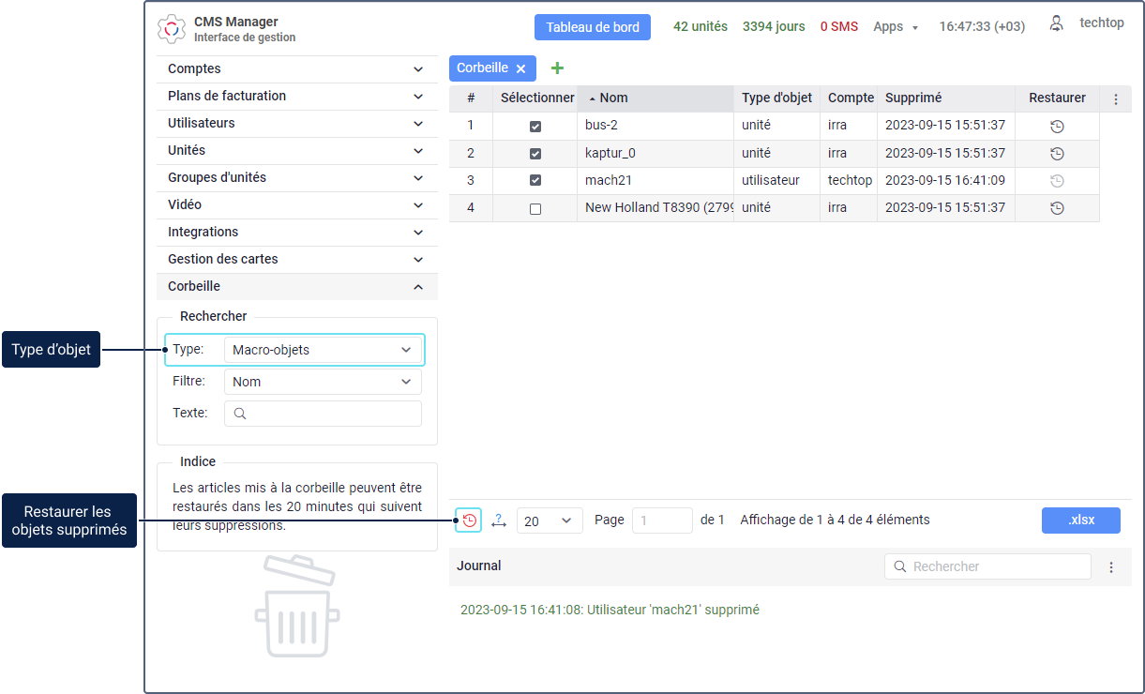1145x694 pixels.
Task: Add a new tab with the plus icon
Action: pyautogui.click(x=557, y=68)
